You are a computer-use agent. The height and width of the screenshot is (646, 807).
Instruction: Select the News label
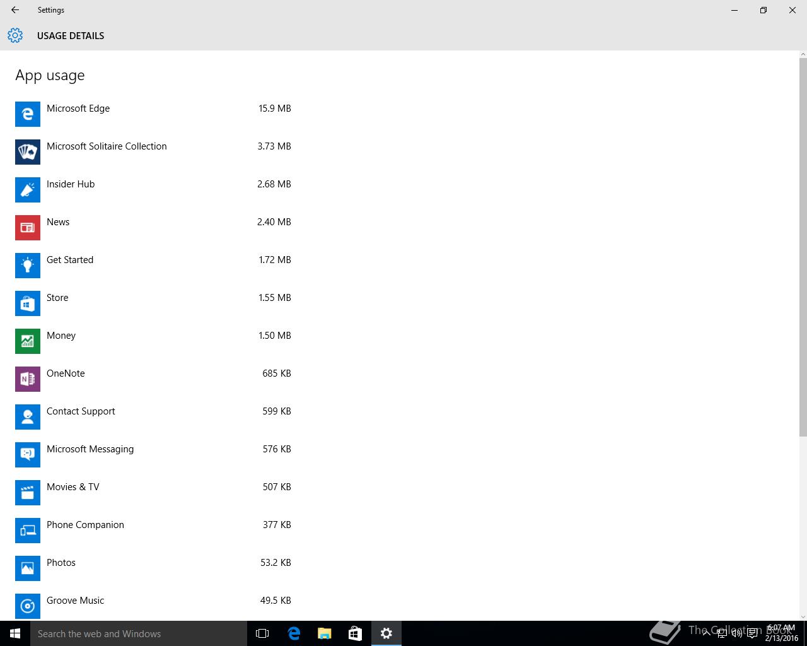pyautogui.click(x=58, y=222)
